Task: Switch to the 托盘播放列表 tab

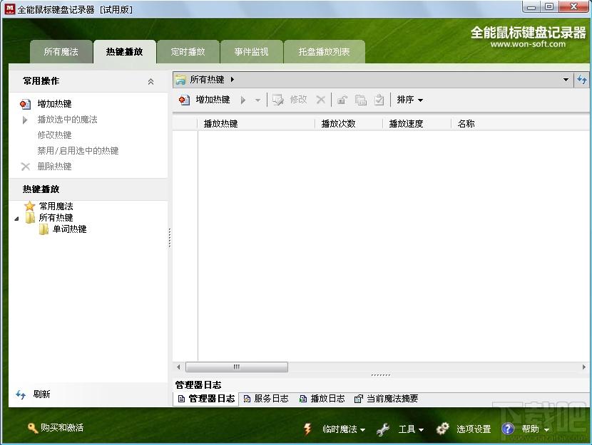Action: tap(325, 52)
